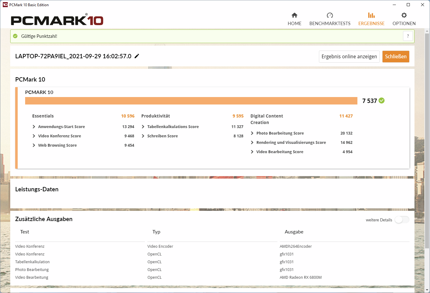Click the Typ column header

tap(156, 232)
